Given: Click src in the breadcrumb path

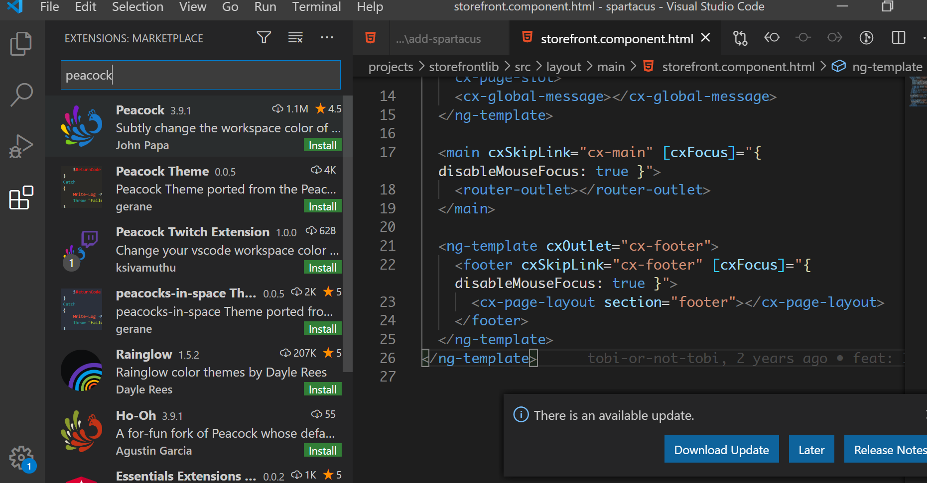Looking at the screenshot, I should (523, 67).
